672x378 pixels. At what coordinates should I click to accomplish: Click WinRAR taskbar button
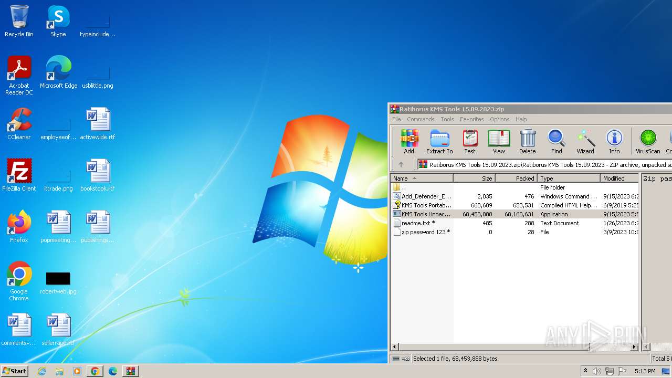130,371
